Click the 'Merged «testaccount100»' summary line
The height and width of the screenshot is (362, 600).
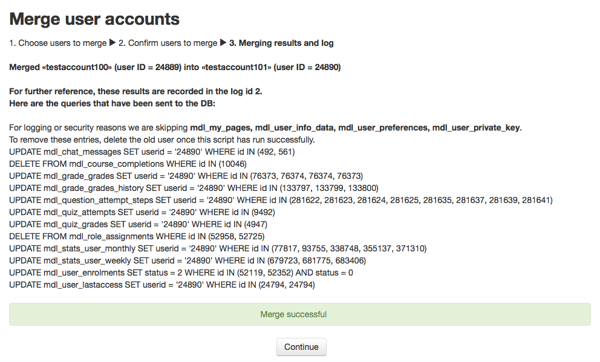click(175, 67)
